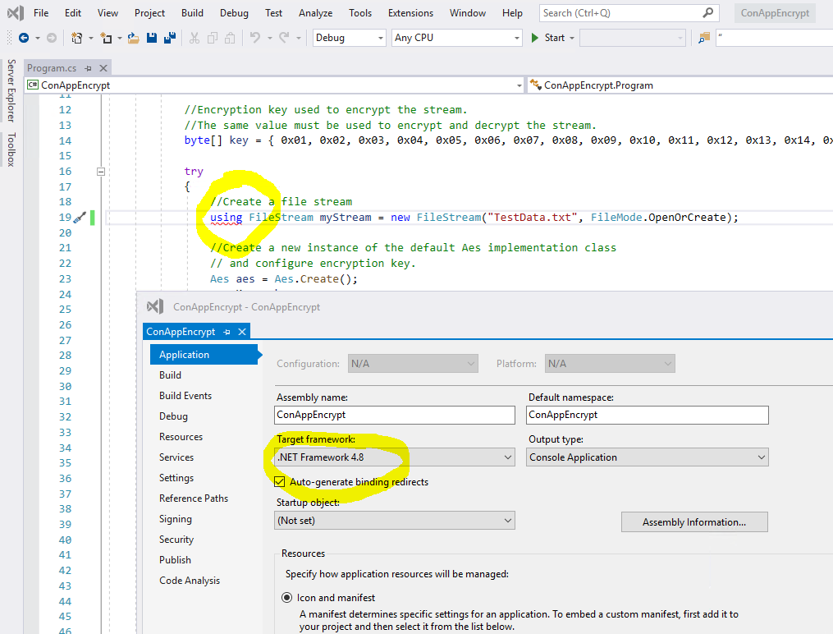The height and width of the screenshot is (634, 833).
Task: Click the Find in Files toolbar icon
Action: (704, 38)
